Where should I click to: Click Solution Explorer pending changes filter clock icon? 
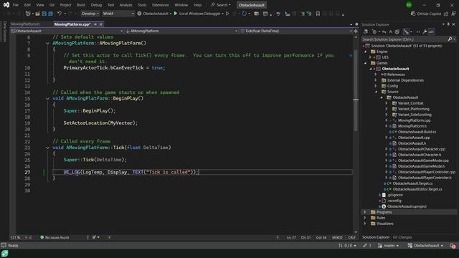click(x=374, y=32)
